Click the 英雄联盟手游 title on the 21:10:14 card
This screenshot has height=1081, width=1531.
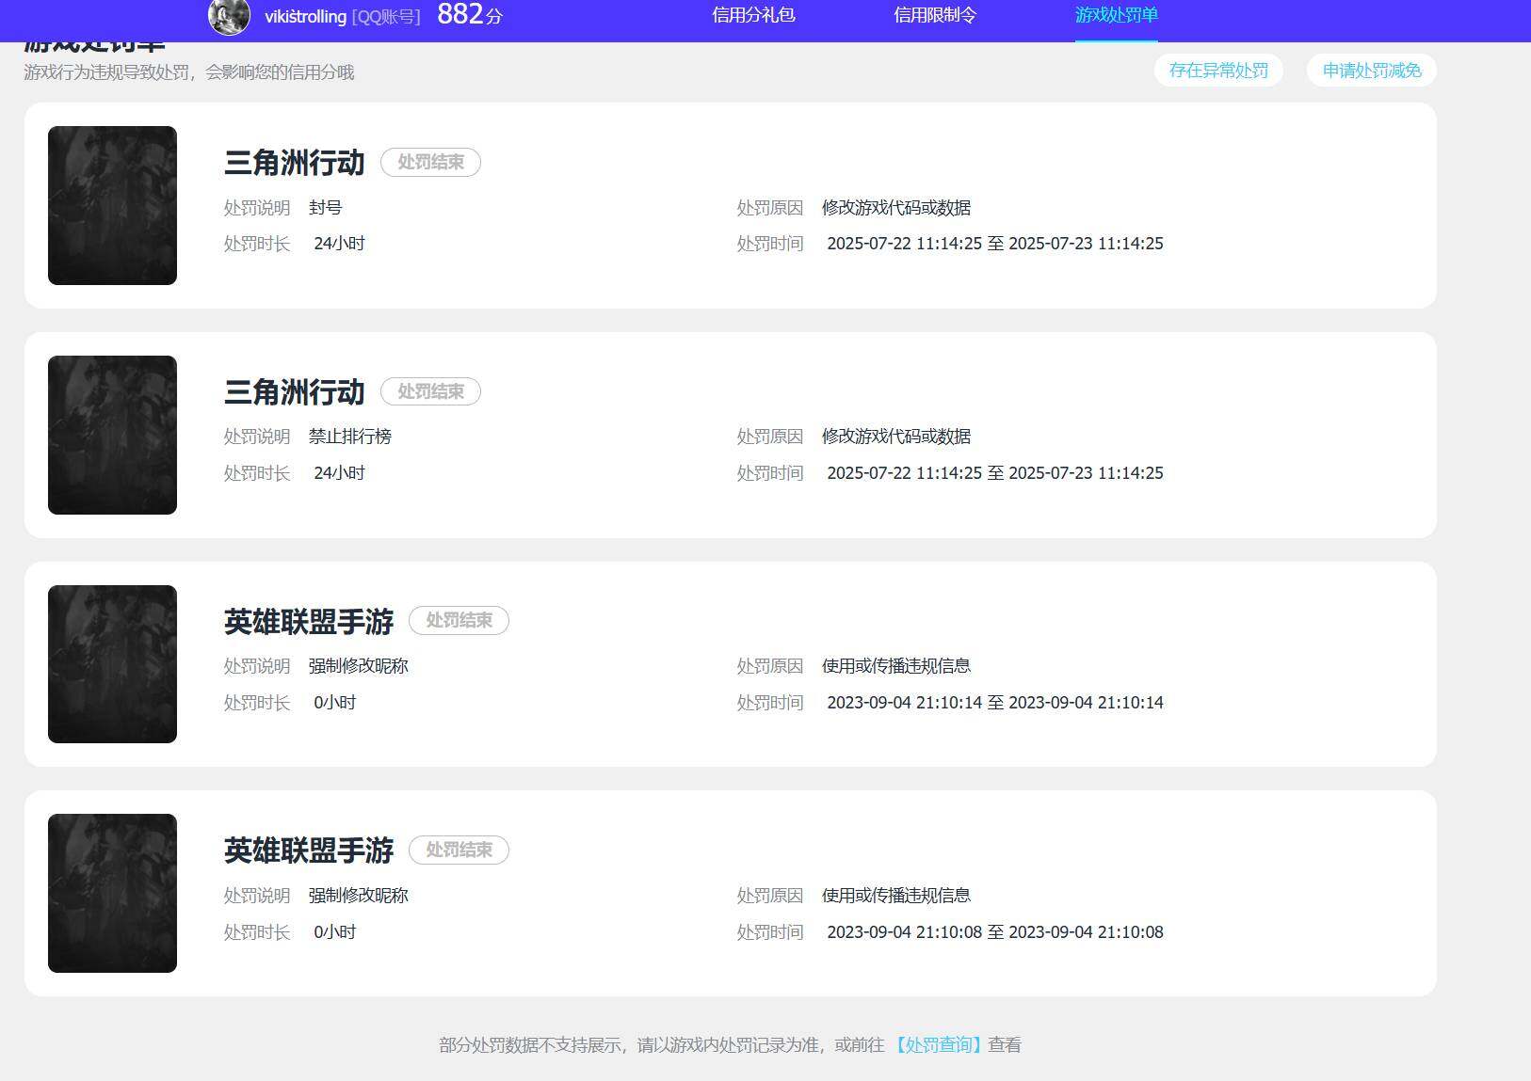309,621
